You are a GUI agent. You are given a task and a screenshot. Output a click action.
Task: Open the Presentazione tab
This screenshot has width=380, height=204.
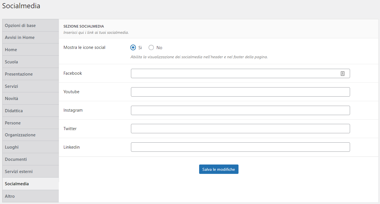point(31,74)
